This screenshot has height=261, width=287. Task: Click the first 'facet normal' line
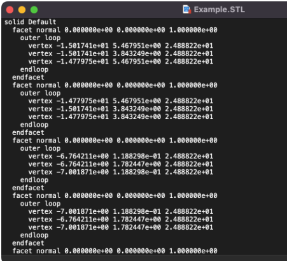[115, 30]
